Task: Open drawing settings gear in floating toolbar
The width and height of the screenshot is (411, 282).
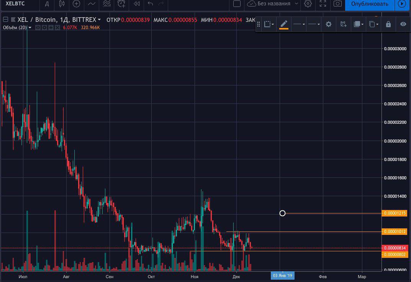Action: [328, 25]
